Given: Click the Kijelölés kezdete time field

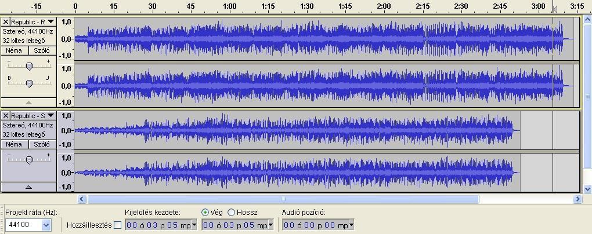Looking at the screenshot, I should (158, 225).
